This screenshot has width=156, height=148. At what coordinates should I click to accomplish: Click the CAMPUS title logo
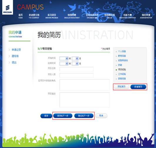30,7
